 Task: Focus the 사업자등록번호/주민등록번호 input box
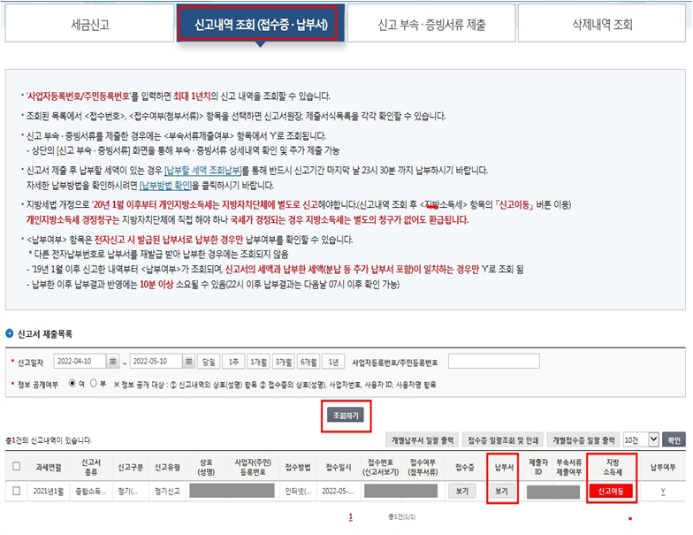pos(493,361)
